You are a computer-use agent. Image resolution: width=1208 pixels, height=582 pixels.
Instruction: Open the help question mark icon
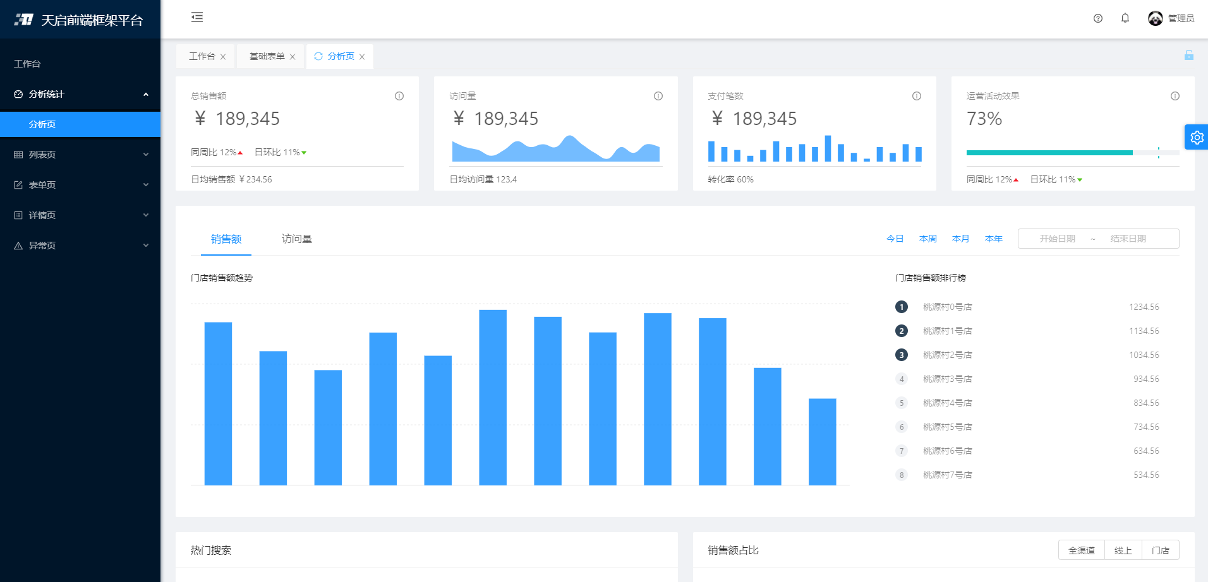[x=1098, y=18]
